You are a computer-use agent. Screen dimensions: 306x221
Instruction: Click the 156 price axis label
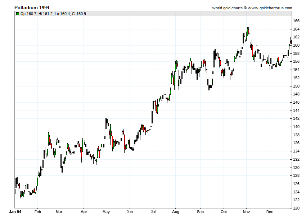tap(296, 61)
